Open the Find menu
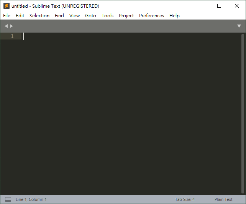 [x=59, y=16]
